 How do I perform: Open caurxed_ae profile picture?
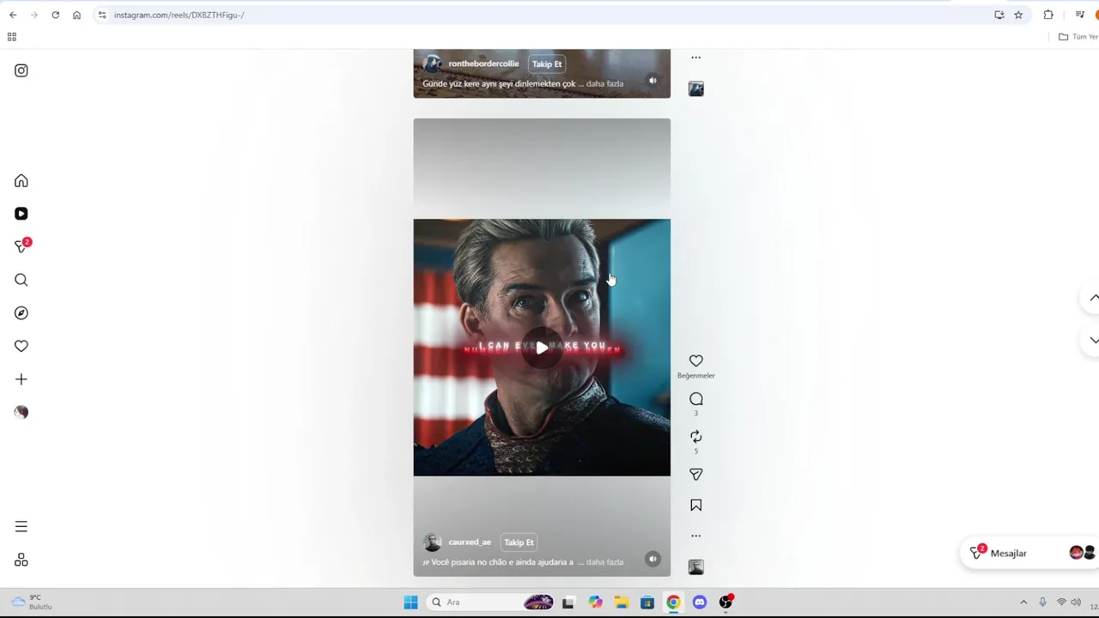[x=433, y=542]
